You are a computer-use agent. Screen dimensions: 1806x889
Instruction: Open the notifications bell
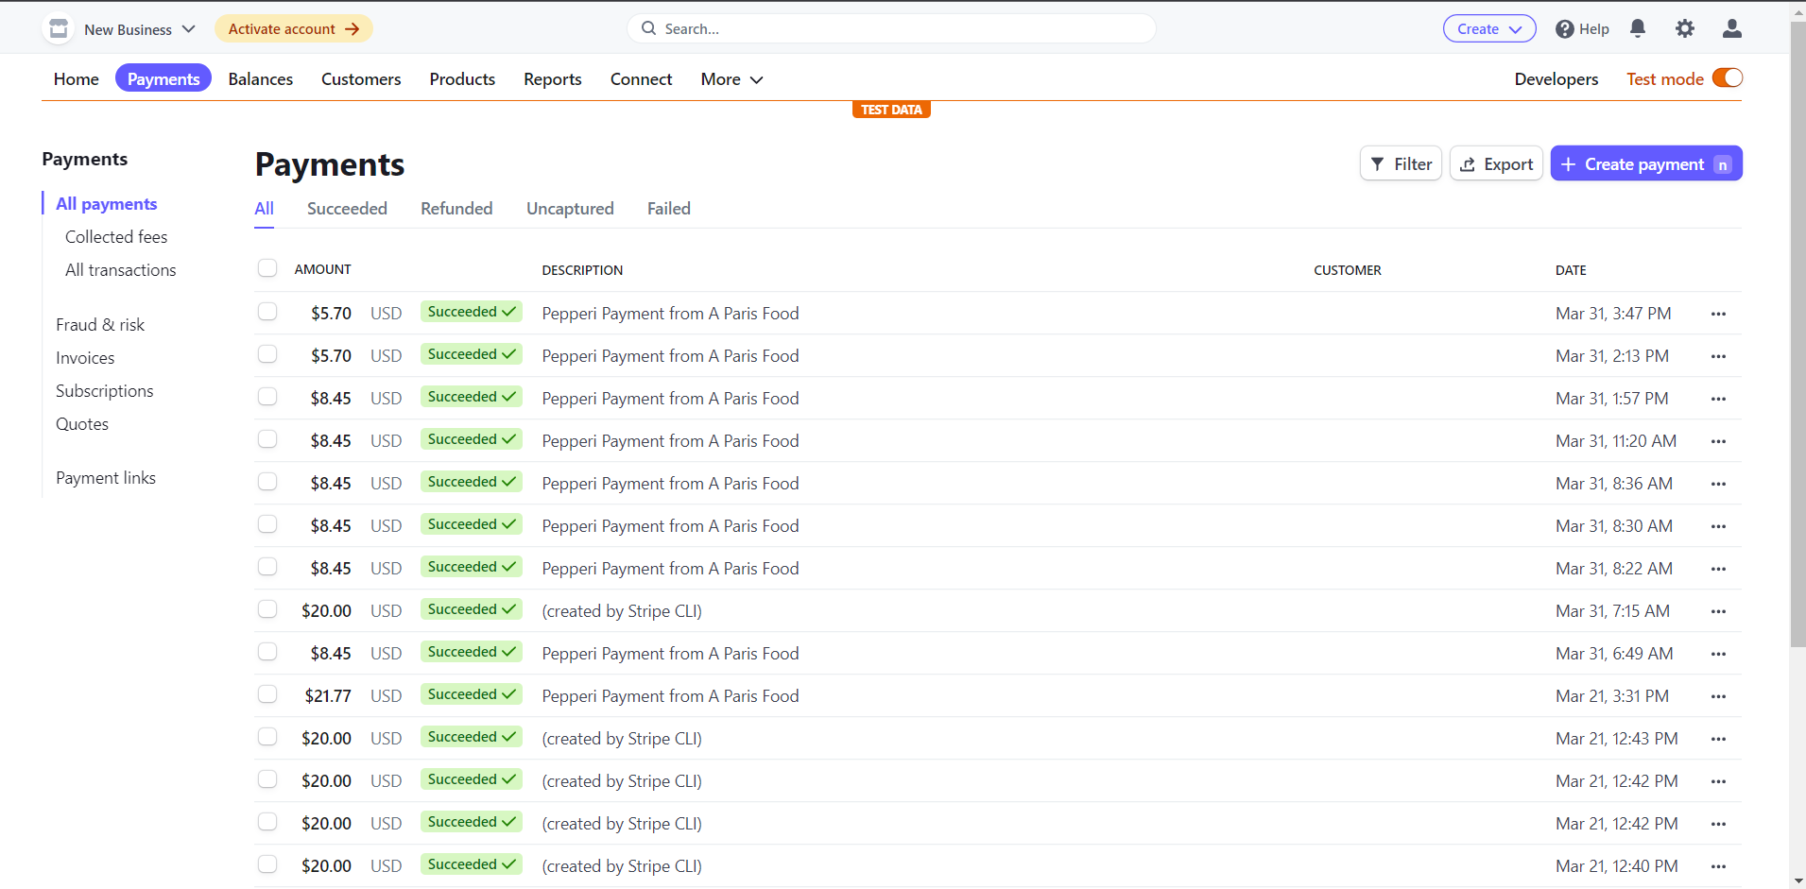(x=1638, y=28)
